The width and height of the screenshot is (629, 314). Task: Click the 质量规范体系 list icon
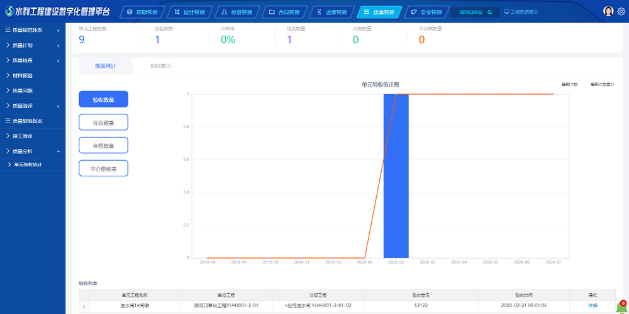pyautogui.click(x=8, y=30)
